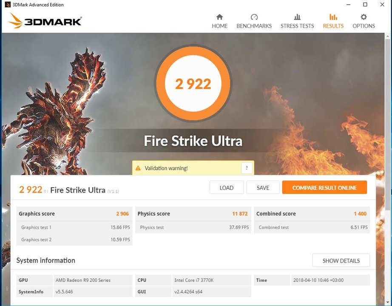Viewport: 392px width, 306px height.
Task: Click the Options gear icon
Action: (364, 17)
